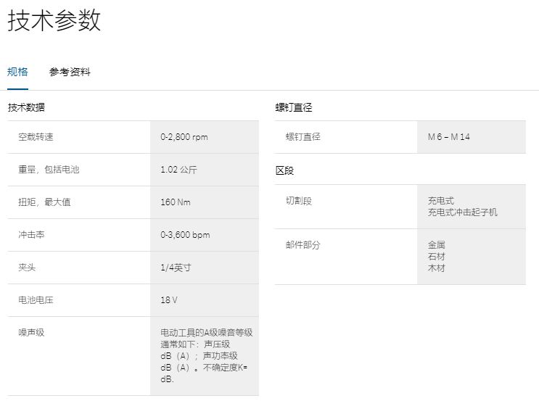Click the 充电式冲击起子机 text

click(x=463, y=212)
